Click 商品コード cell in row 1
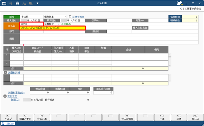Screen dimensions: 204x126 (x=38, y=55)
